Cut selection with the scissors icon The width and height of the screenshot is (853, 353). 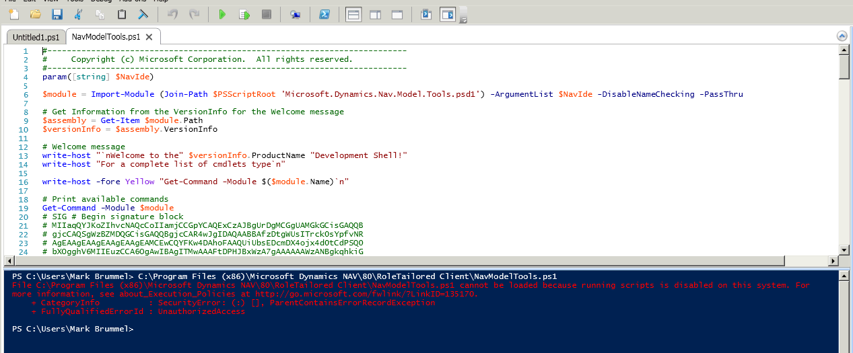79,14
